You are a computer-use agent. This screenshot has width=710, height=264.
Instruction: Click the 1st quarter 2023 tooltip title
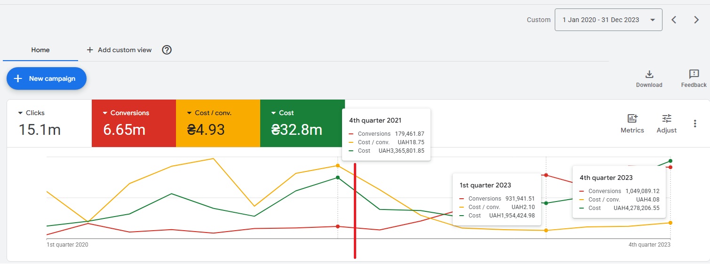[x=485, y=185]
